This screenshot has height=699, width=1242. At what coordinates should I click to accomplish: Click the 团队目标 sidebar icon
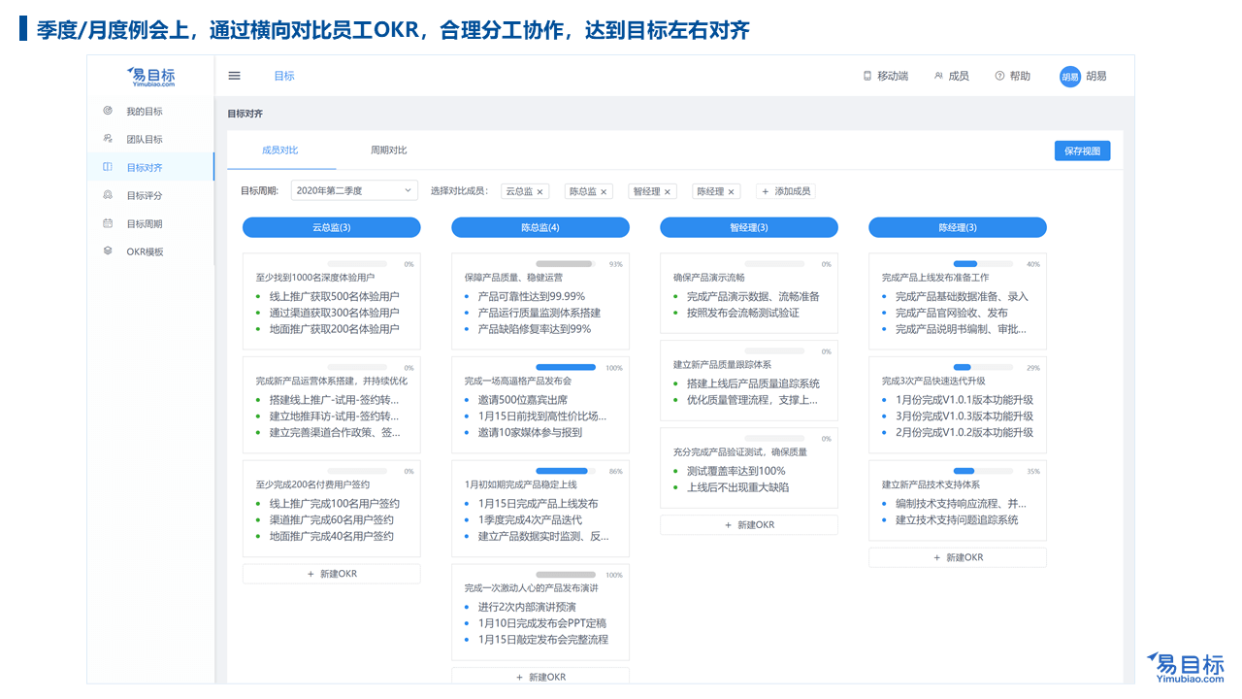click(108, 139)
